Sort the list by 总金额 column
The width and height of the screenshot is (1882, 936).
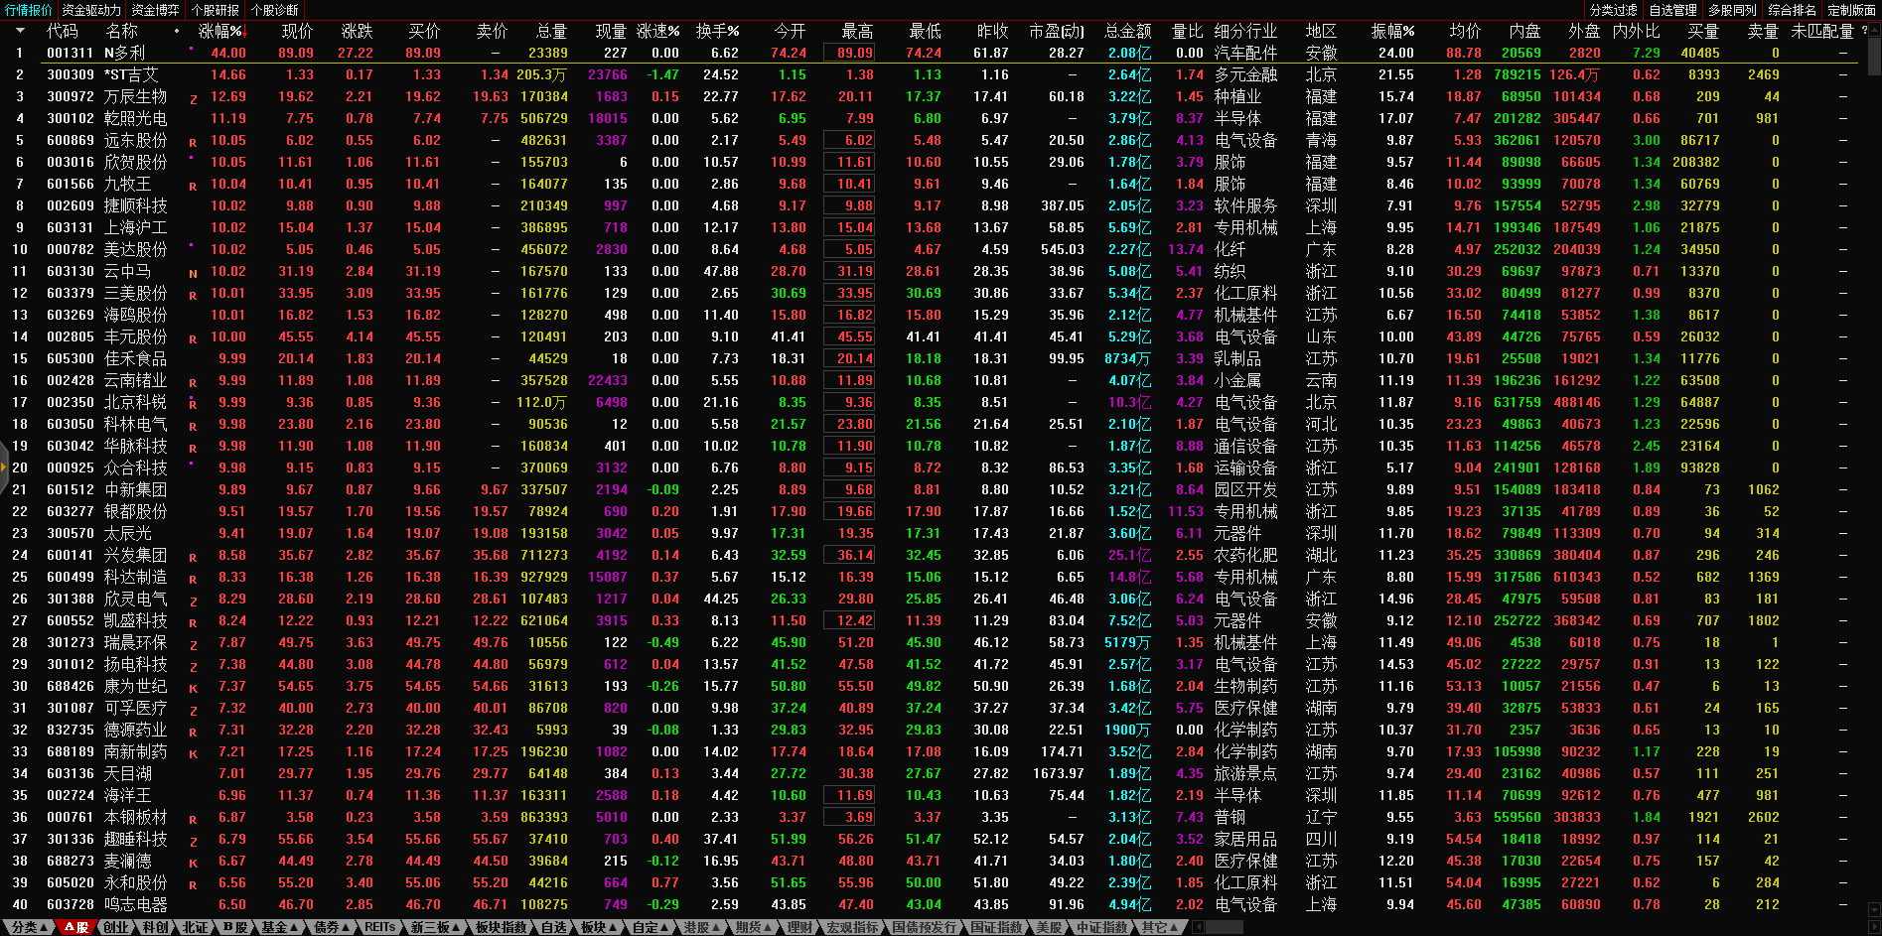(x=1127, y=31)
